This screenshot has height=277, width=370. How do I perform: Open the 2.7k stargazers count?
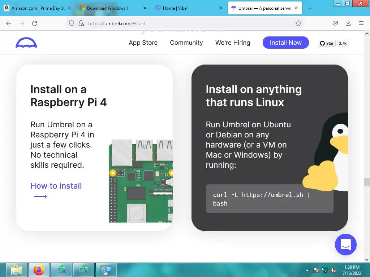pos(343,43)
